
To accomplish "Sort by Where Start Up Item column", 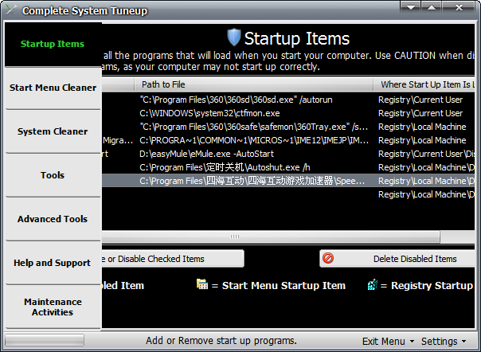I will pyautogui.click(x=427, y=84).
